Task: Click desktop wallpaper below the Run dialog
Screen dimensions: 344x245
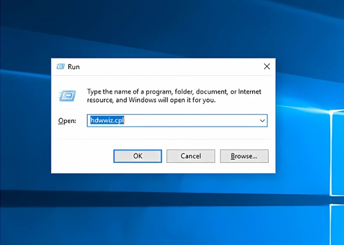Action: (162, 211)
